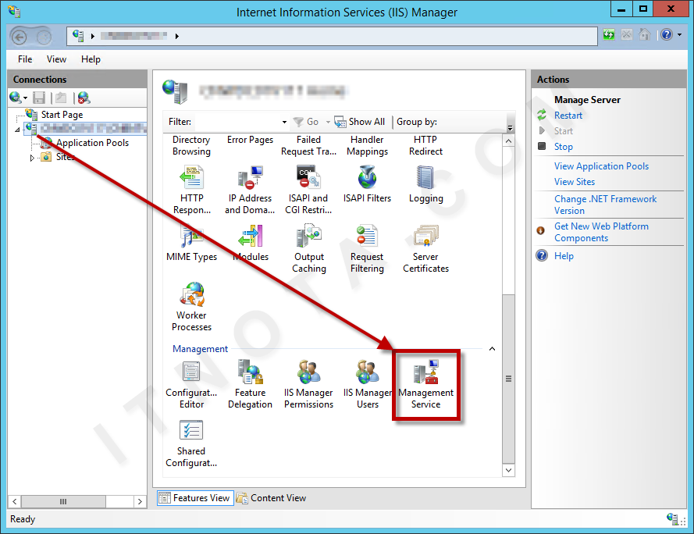
Task: Select the Logging feature icon
Action: [425, 178]
